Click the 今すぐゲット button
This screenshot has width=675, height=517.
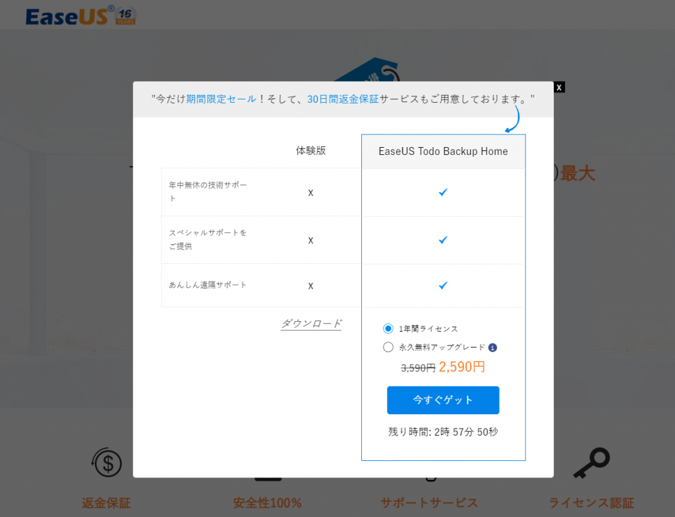pos(443,400)
